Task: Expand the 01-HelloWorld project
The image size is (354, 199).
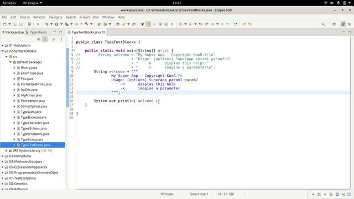Action: pos(2,45)
